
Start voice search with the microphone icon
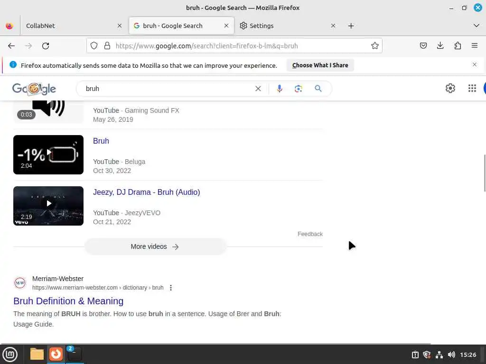[x=279, y=89]
